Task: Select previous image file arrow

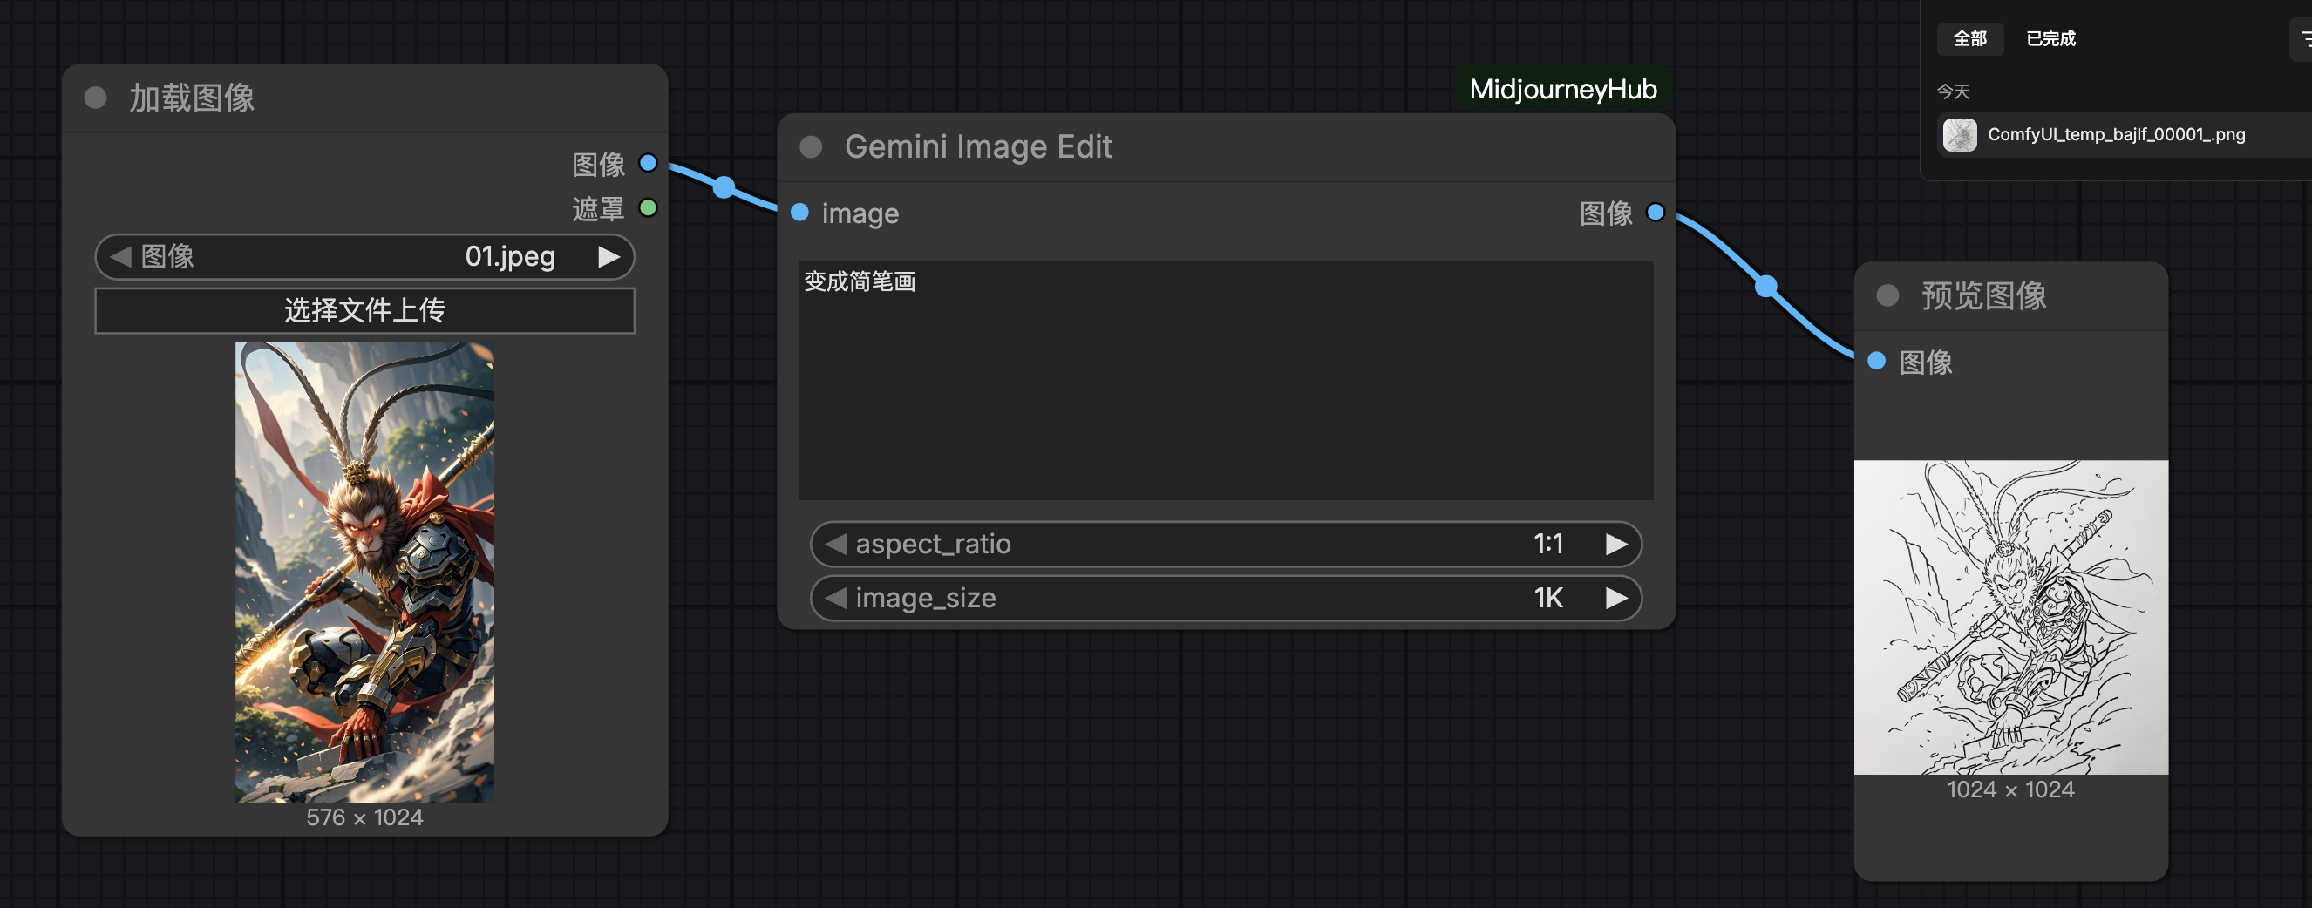Action: click(x=120, y=258)
